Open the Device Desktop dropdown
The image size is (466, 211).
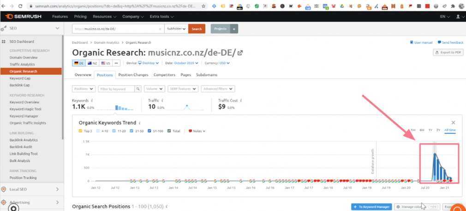[148, 63]
